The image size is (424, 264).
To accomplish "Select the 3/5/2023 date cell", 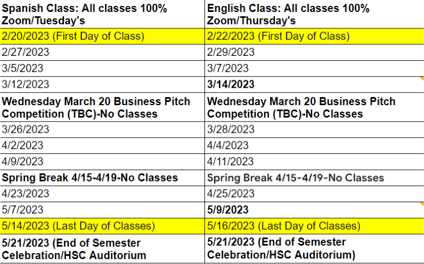I will pos(102,68).
